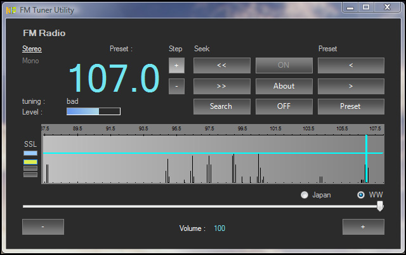
Task: Select the Japan band radio button
Action: tap(304, 195)
